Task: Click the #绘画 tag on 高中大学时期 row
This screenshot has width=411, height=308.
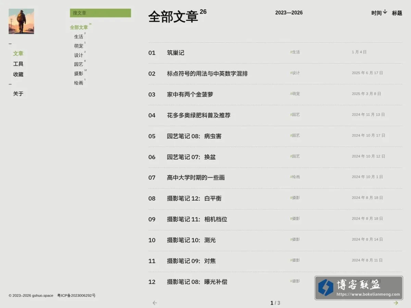Action: pyautogui.click(x=295, y=177)
